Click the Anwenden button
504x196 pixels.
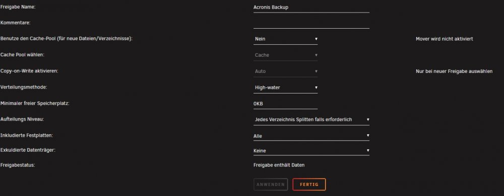(270, 184)
